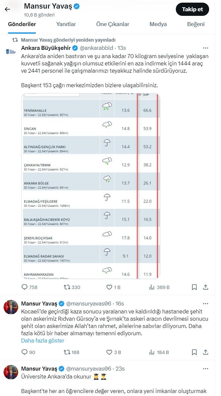View analytics showing 369 B views

pyautogui.click(x=152, y=287)
